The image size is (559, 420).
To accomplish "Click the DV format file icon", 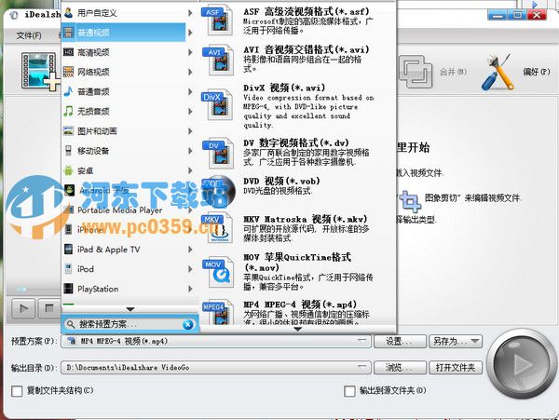I will pyautogui.click(x=219, y=153).
